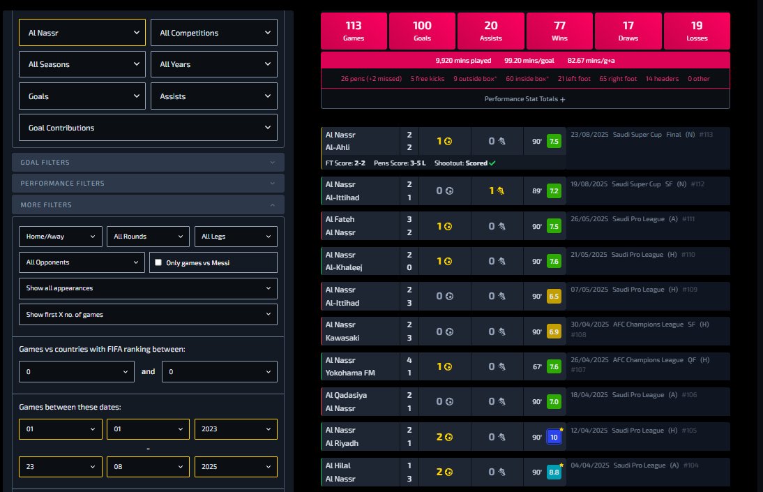The width and height of the screenshot is (763, 492).
Task: Enable Only games vs Messi checkbox
Action: coord(158,262)
